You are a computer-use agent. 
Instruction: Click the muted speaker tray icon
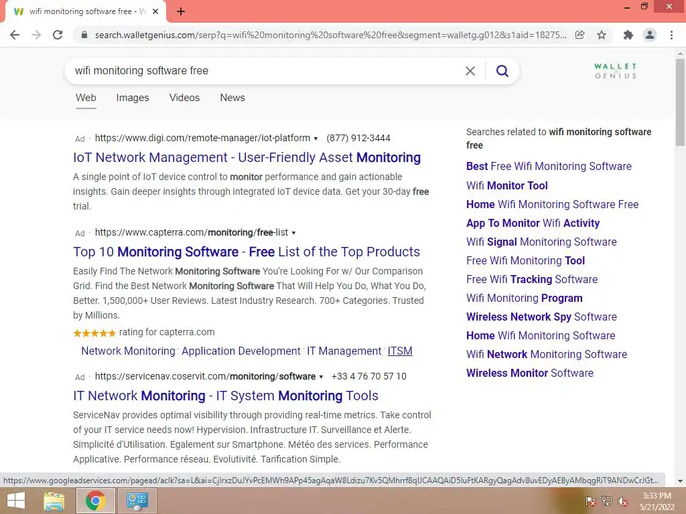623,501
